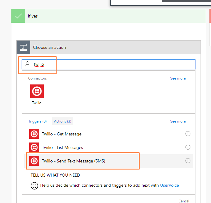Open the UserVoice link
Viewport: 211px width, 203px height.
click(169, 185)
